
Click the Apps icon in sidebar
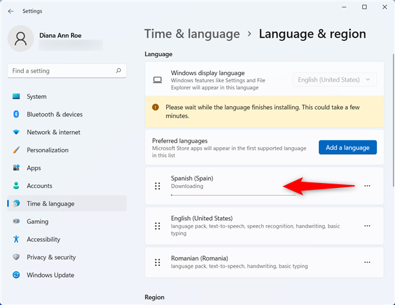pyautogui.click(x=16, y=168)
